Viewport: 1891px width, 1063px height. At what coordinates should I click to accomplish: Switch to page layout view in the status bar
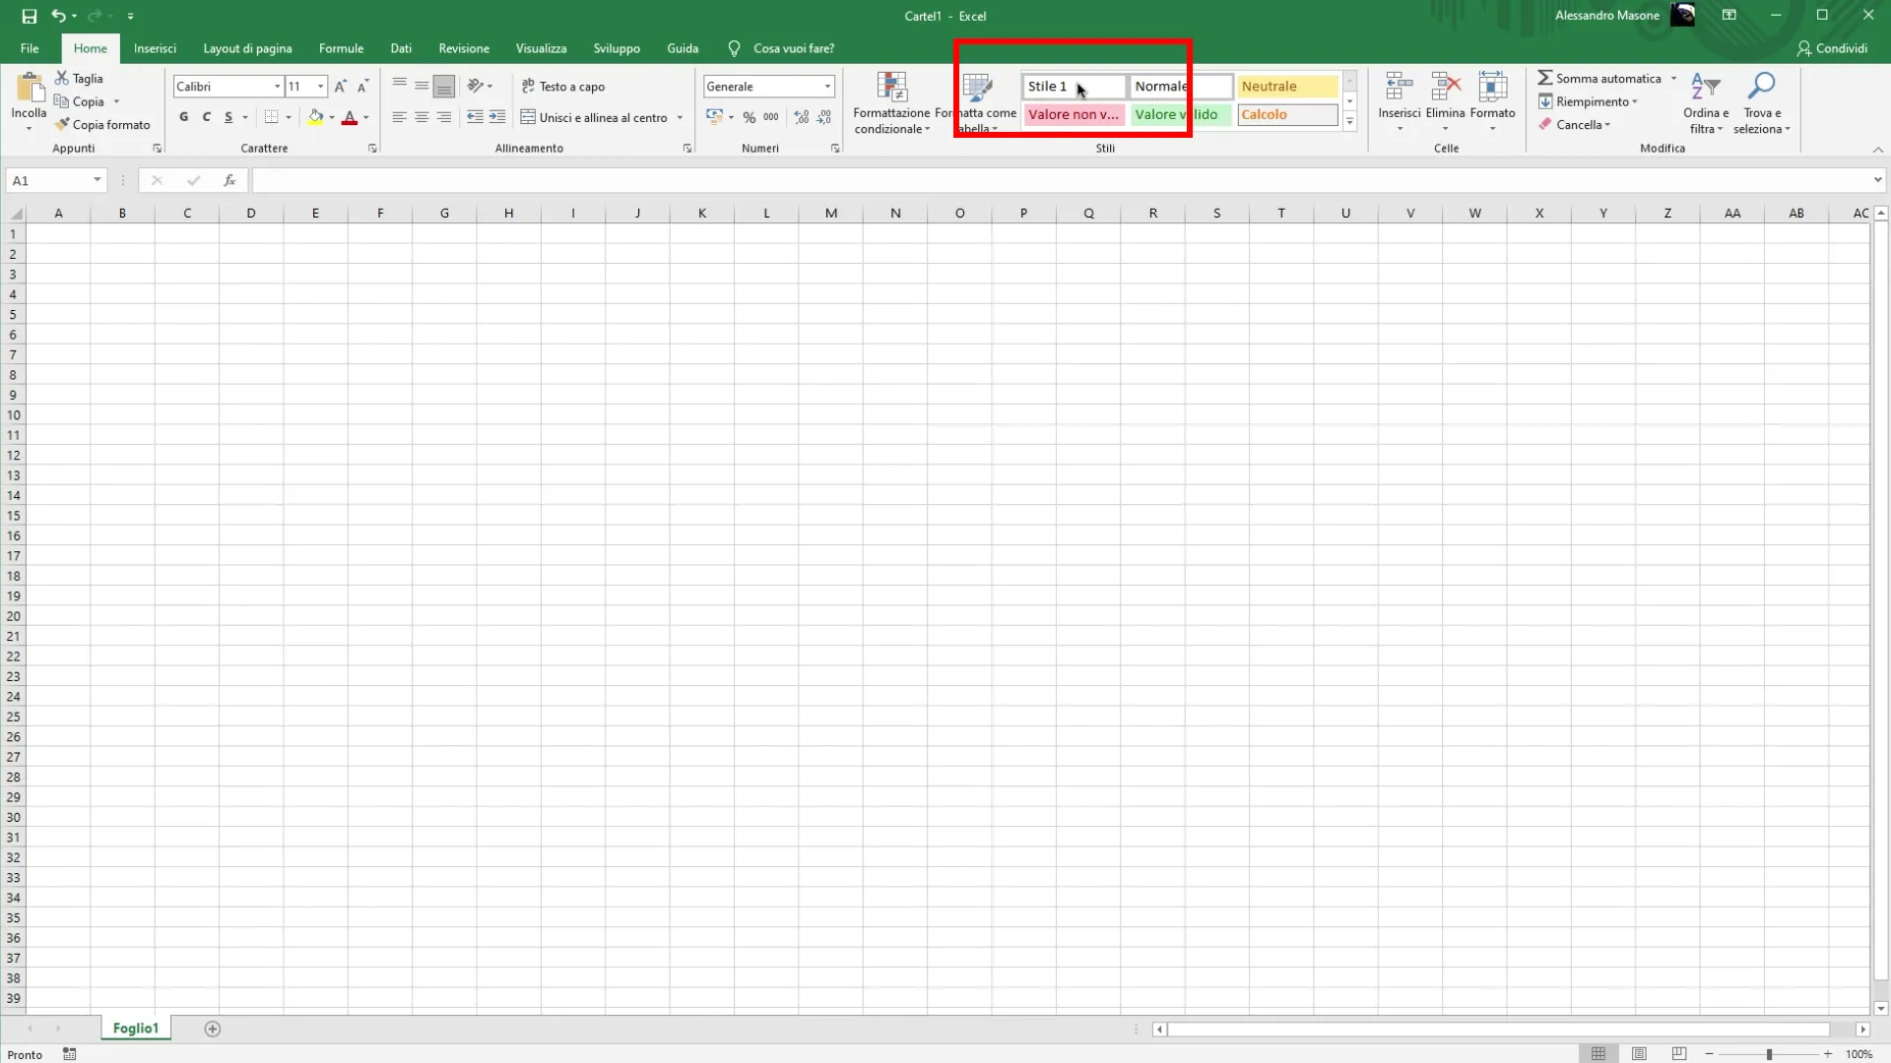click(x=1639, y=1054)
